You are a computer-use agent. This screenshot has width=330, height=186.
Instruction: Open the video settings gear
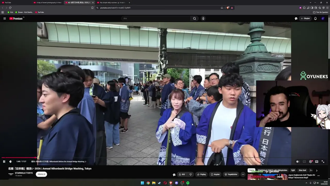click(310, 161)
